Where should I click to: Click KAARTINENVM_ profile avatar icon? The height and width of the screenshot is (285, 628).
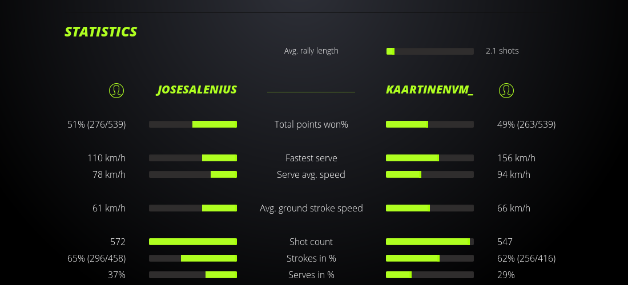(506, 90)
